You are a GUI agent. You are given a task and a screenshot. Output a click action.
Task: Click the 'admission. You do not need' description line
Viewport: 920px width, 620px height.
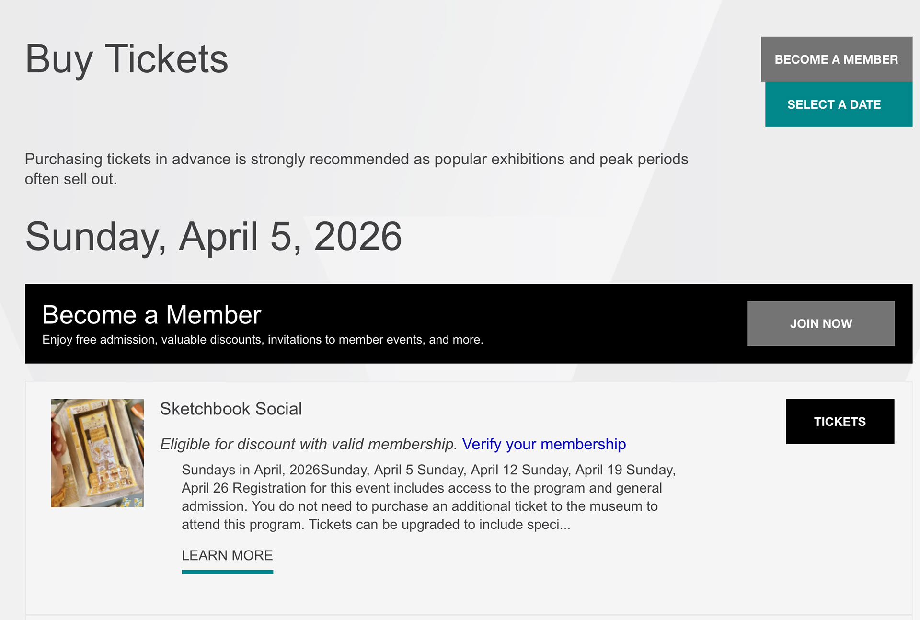click(x=419, y=506)
